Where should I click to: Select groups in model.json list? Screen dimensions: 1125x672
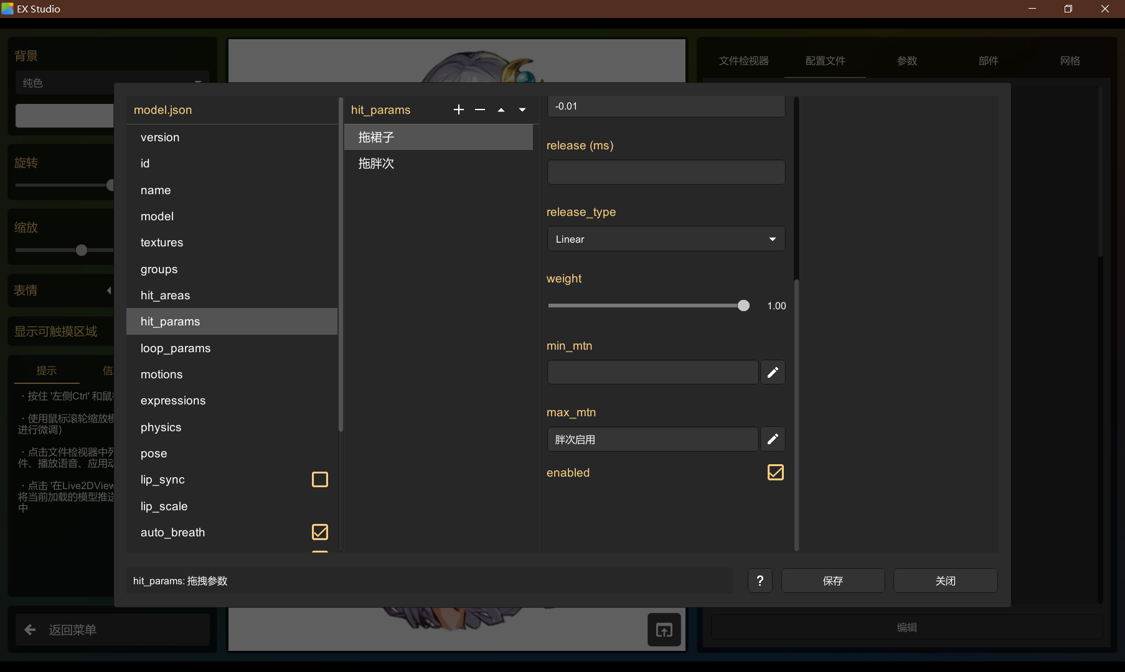(232, 269)
